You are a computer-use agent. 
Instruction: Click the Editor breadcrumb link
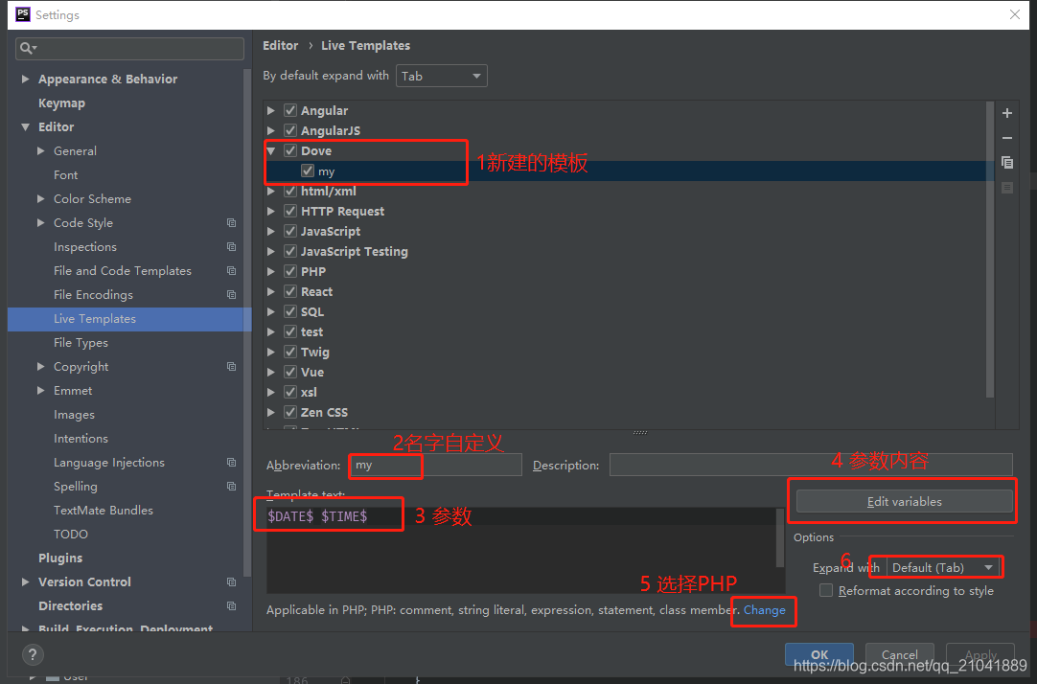[x=281, y=46]
